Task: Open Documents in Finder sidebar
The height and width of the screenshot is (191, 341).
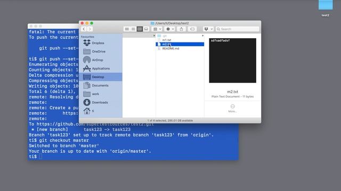Action: 101,85
